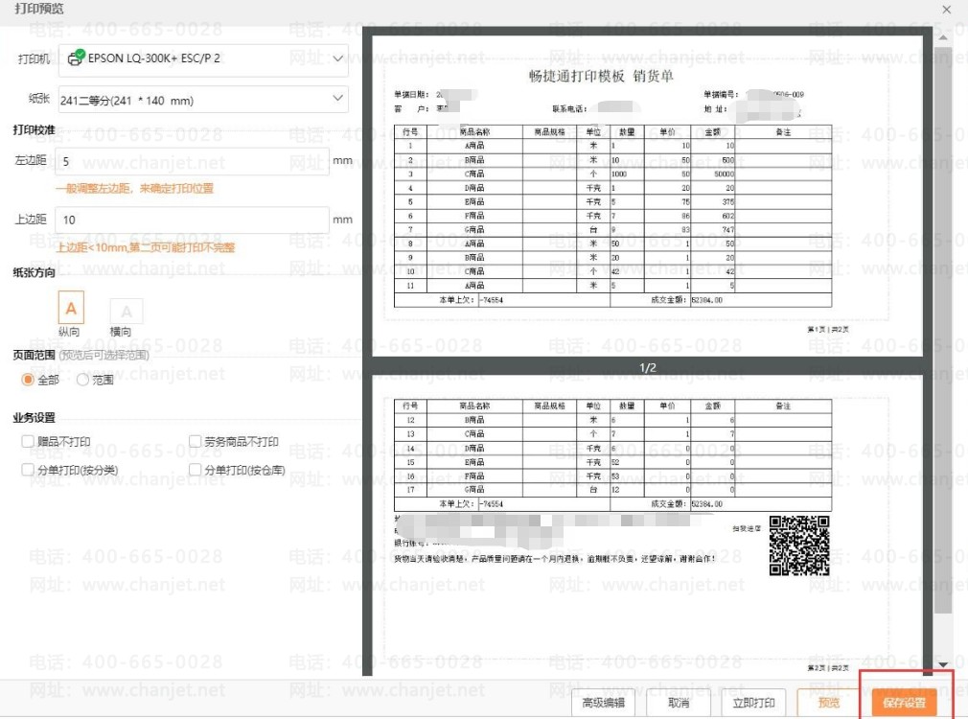Click the 预览 button
Image resolution: width=968 pixels, height=719 pixels.
(828, 703)
